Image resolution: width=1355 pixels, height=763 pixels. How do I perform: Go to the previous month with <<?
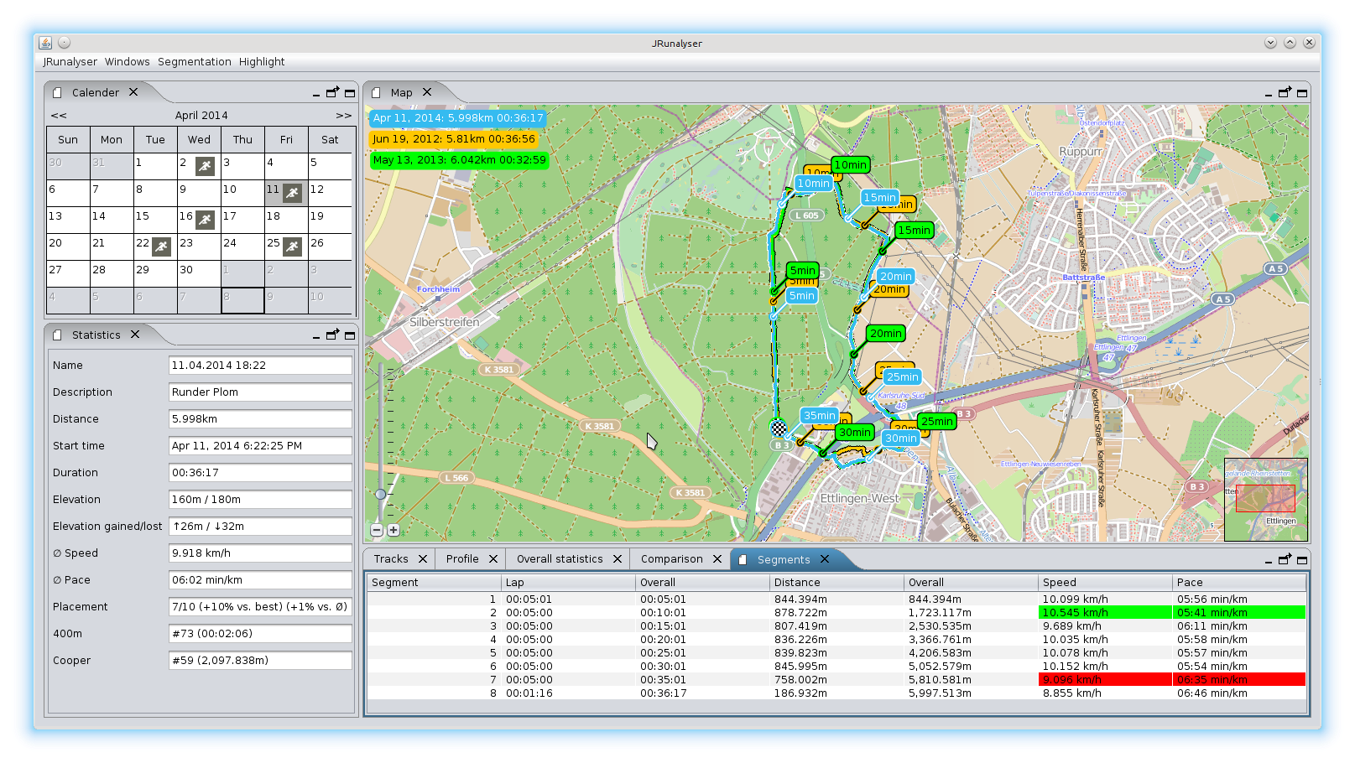click(x=58, y=115)
